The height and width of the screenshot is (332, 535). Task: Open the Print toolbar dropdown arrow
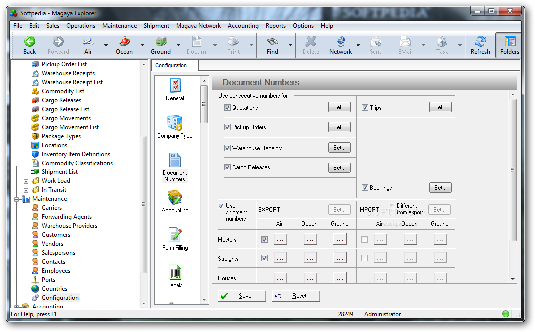pyautogui.click(x=251, y=45)
